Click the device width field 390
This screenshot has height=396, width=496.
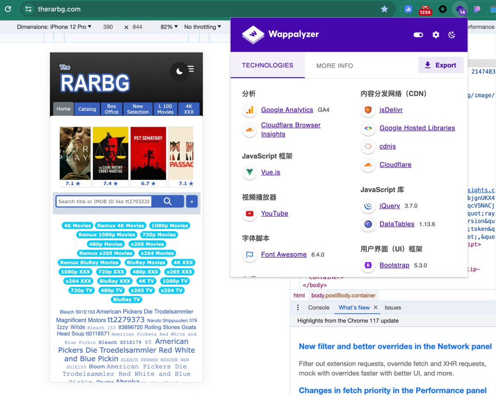pos(108,27)
